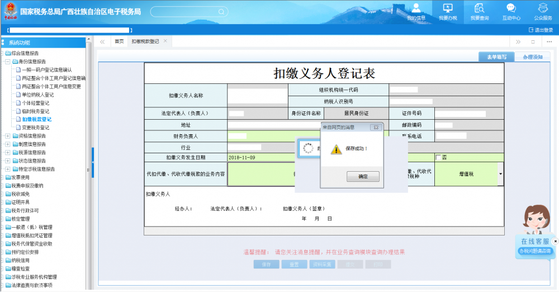559x292 pixels.
Task: Open 我的信息 profile icon
Action: (x=415, y=8)
